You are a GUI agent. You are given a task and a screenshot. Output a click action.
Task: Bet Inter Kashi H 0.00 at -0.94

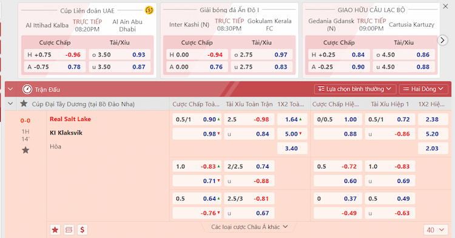click(x=197, y=55)
